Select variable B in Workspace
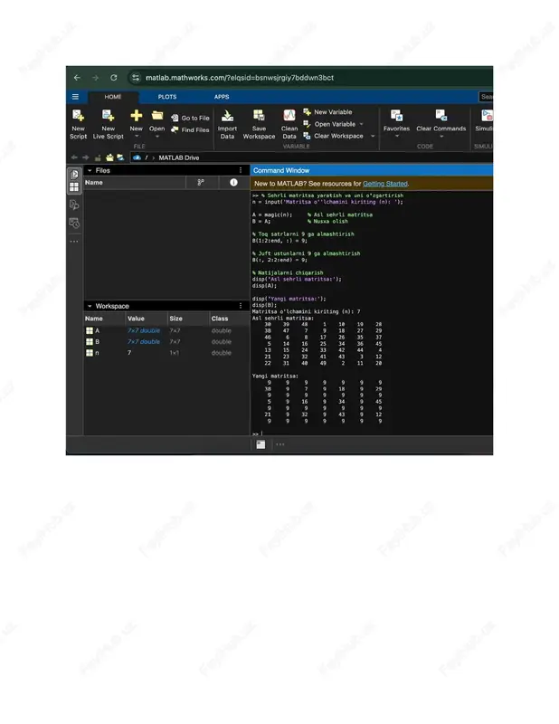Viewport: 559px width, 724px height. point(166,342)
